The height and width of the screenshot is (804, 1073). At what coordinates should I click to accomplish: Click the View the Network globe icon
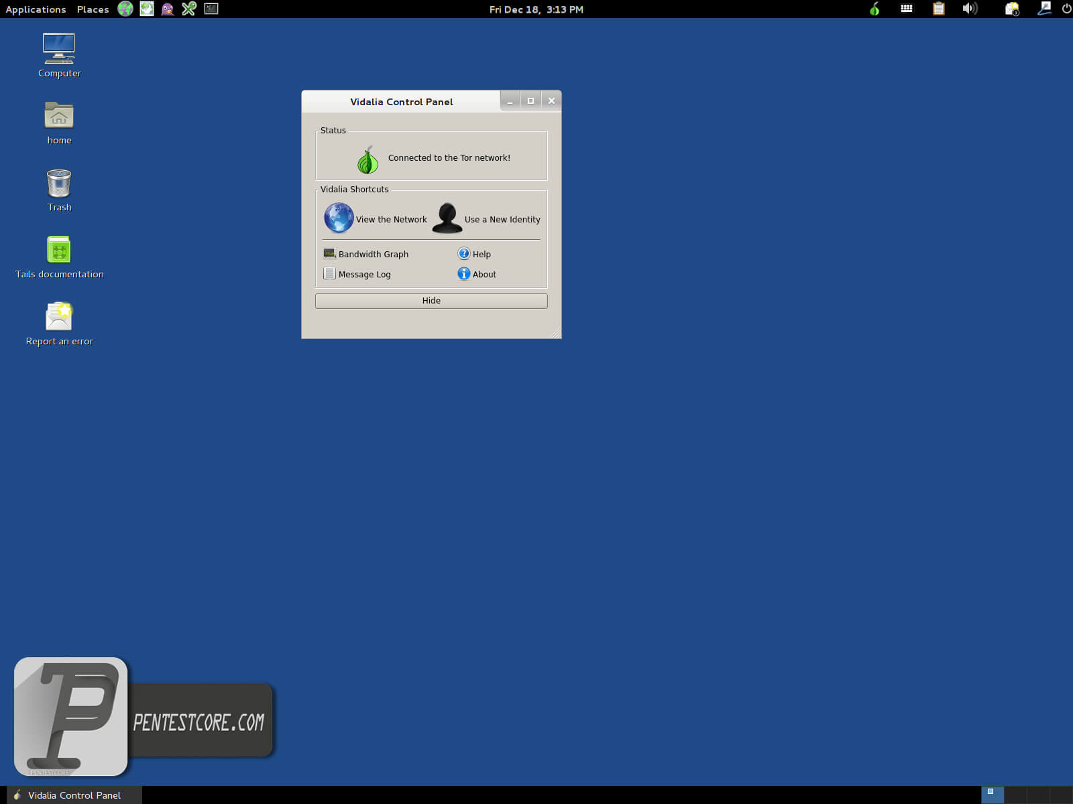339,218
